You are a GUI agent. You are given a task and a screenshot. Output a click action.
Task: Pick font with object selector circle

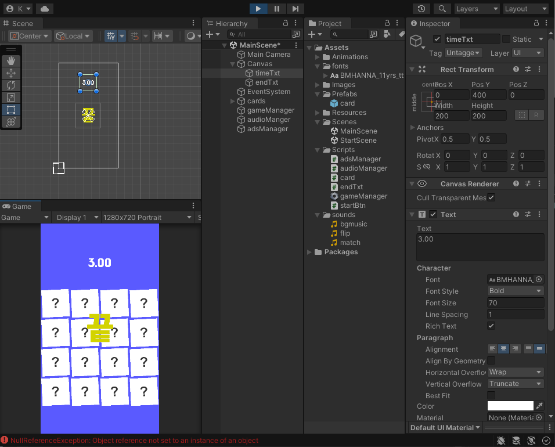pyautogui.click(x=539, y=279)
